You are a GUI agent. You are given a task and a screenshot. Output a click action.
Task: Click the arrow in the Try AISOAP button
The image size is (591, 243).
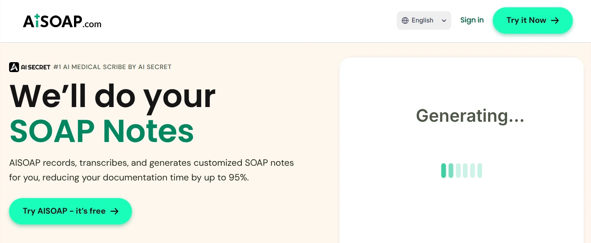click(x=114, y=211)
